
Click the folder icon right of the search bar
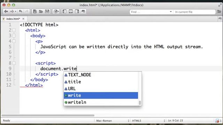(219, 11)
